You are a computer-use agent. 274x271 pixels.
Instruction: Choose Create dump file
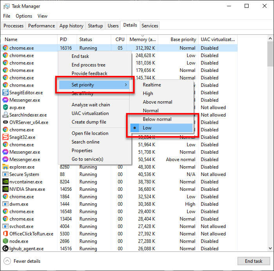[x=95, y=122]
